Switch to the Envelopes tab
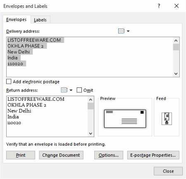This screenshot has width=186, height=179. (x=17, y=20)
